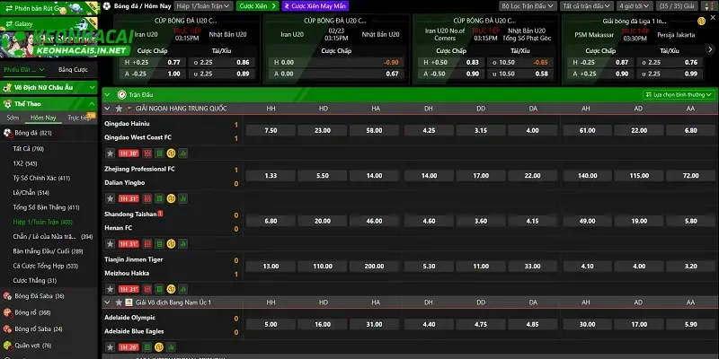Expand the Lựa chọn bình thường dropdown
The height and width of the screenshot is (359, 719).
(674, 93)
